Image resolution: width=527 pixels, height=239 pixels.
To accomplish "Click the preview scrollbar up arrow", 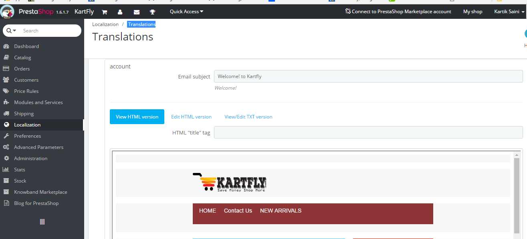I will coord(517,155).
